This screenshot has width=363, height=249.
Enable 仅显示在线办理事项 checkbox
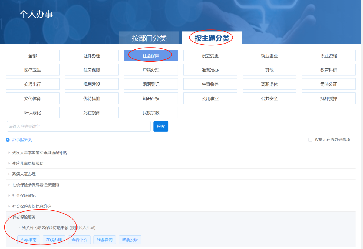click(x=310, y=140)
